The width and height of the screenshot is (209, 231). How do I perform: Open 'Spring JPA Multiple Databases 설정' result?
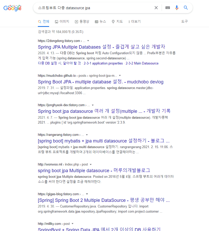[102, 47]
